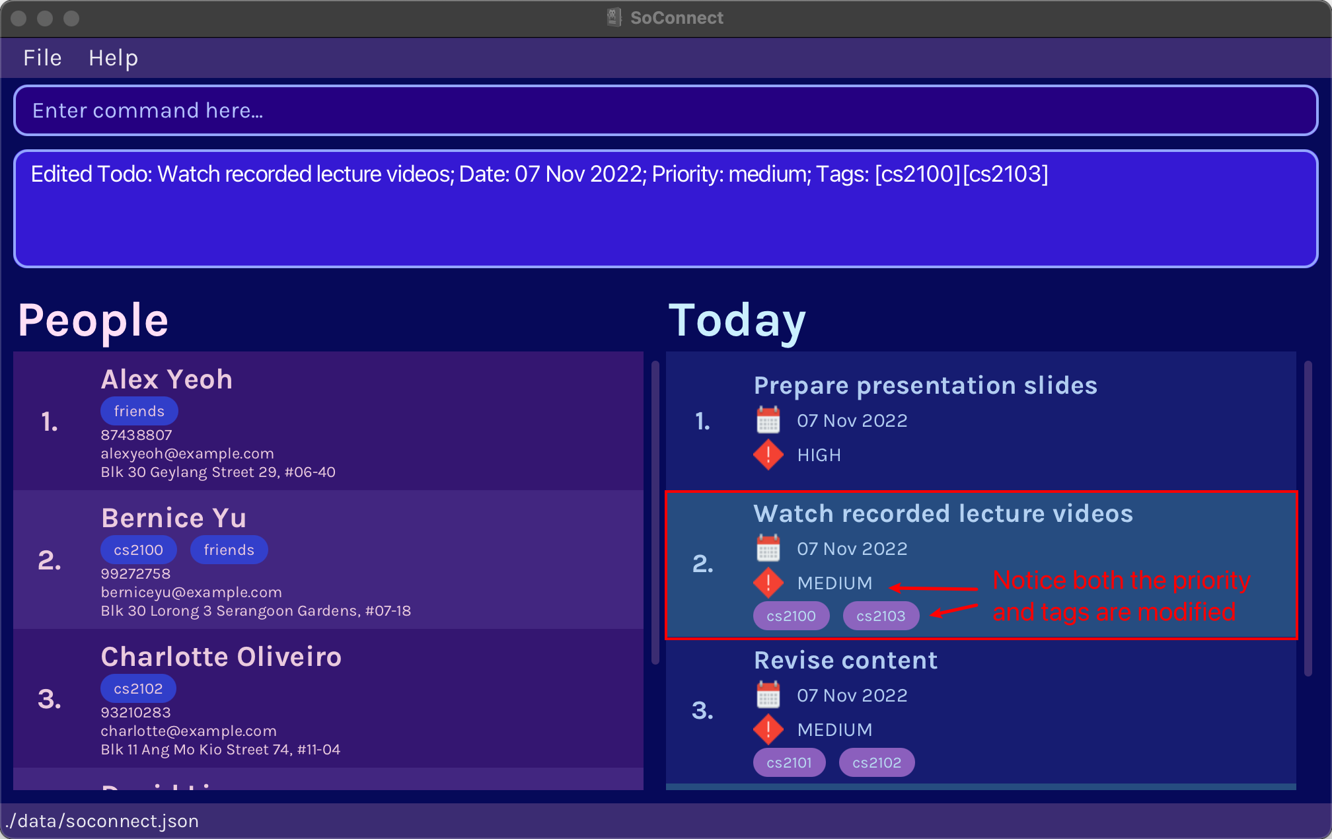Select the friends tag under Alex Yeoh
Screen dimensions: 1332x839
(x=139, y=411)
